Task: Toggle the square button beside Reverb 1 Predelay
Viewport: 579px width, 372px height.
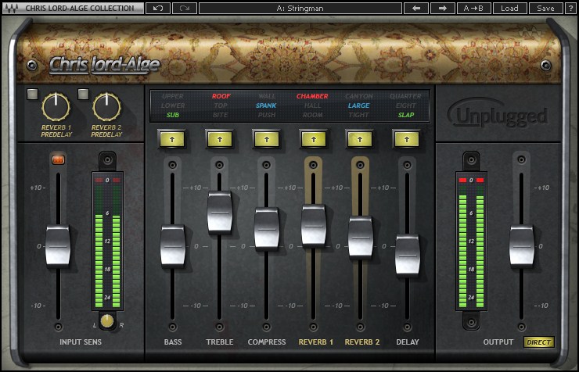Action: point(32,95)
